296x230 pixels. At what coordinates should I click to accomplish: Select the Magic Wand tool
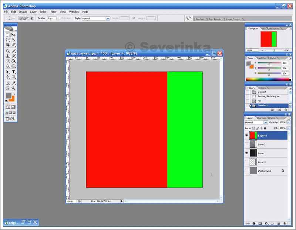point(14,40)
